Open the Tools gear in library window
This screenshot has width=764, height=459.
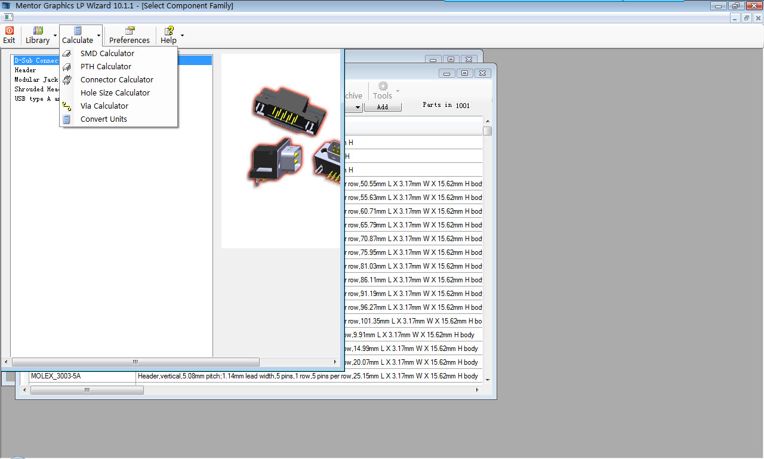(383, 91)
